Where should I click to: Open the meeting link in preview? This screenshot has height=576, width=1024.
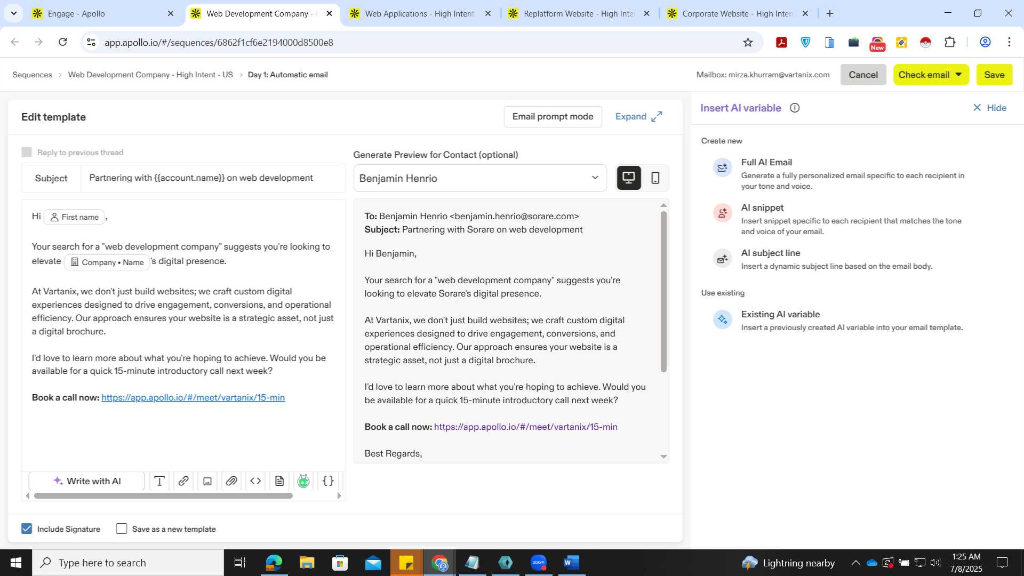(525, 427)
